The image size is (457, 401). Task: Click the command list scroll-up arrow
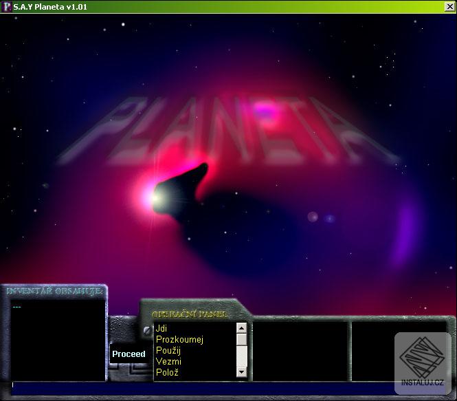pyautogui.click(x=241, y=328)
